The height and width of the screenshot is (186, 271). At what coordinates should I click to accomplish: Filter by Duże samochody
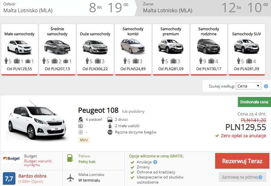click(x=95, y=49)
